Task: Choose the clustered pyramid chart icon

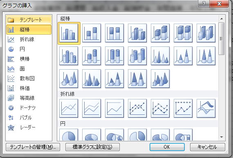Action: (x=92, y=79)
